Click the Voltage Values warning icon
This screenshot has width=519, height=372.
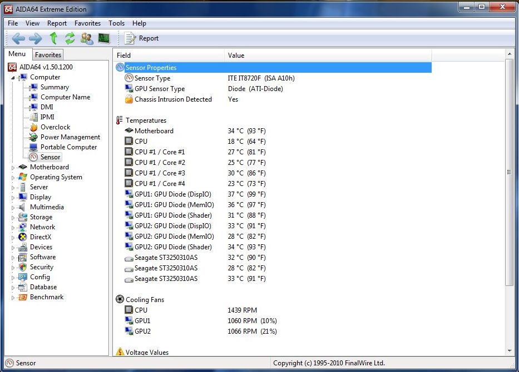pyautogui.click(x=120, y=352)
